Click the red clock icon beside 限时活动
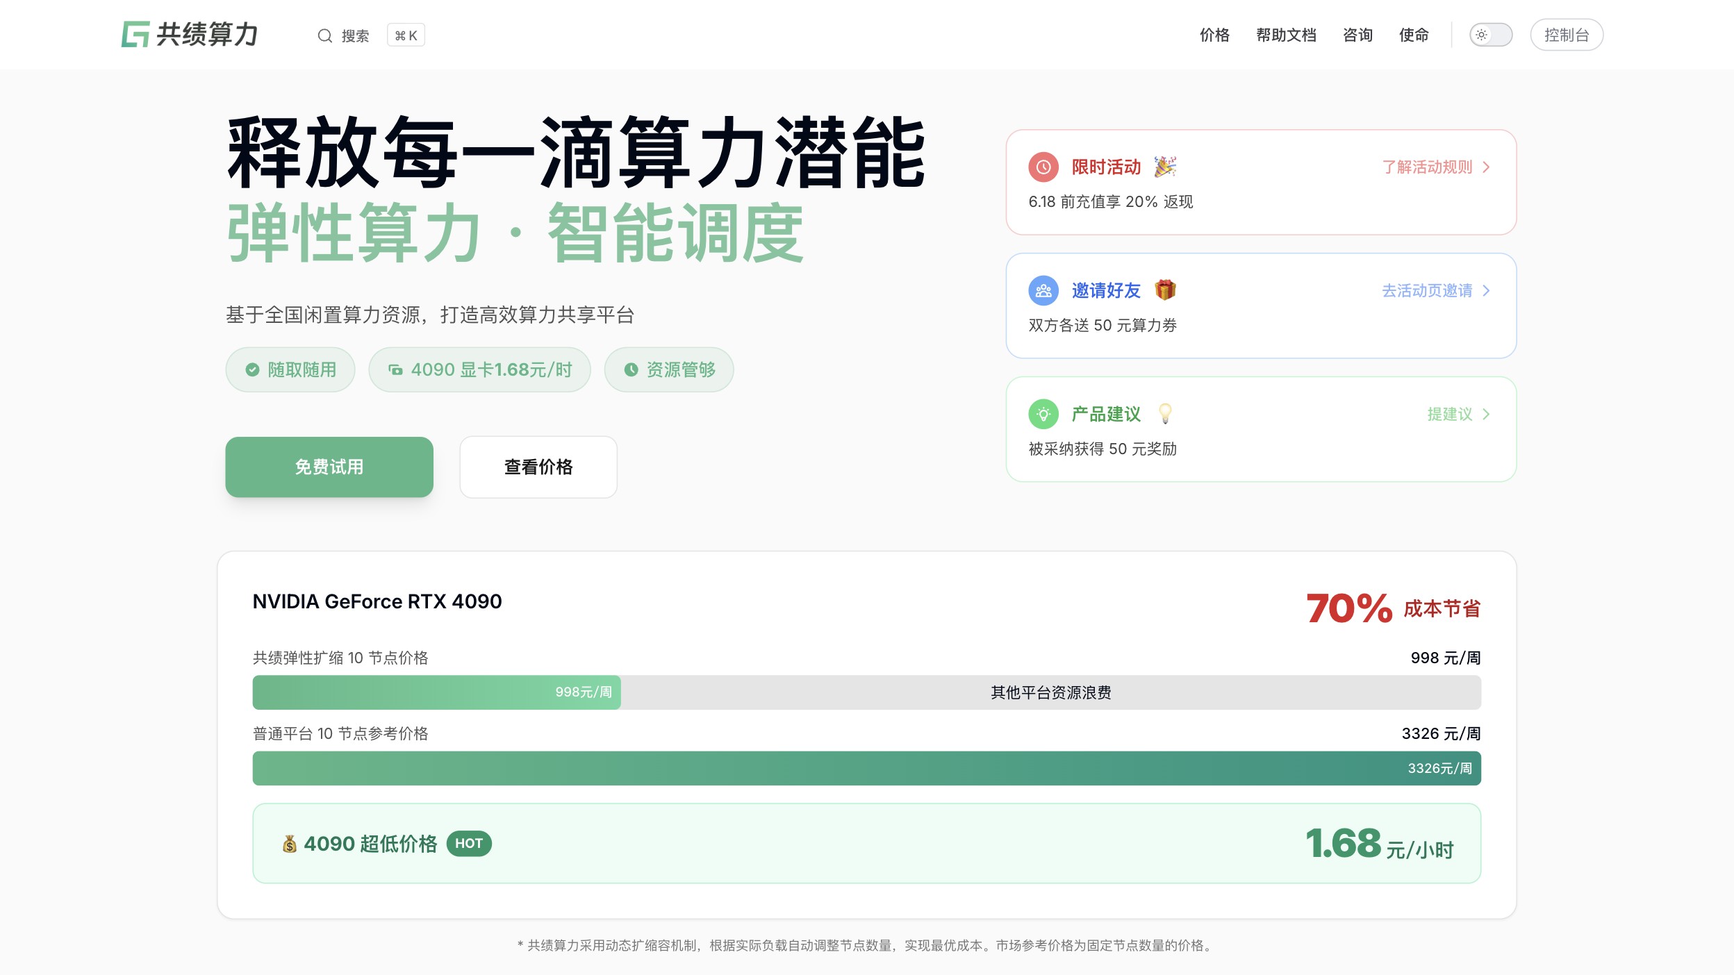This screenshot has width=1734, height=975. coord(1043,167)
